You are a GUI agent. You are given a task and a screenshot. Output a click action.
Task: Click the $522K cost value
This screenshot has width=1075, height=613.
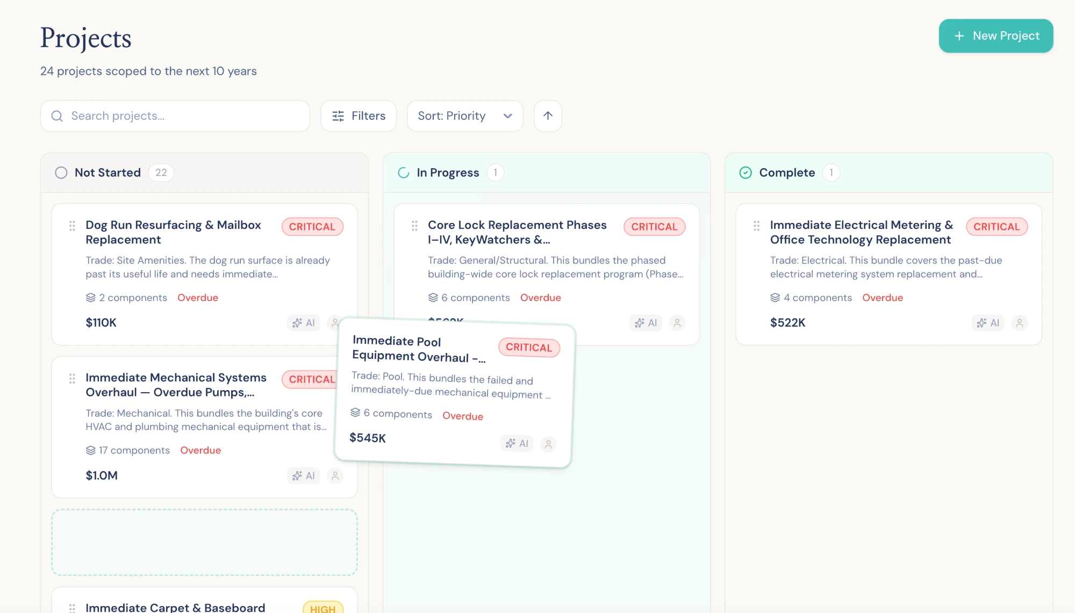[787, 323]
